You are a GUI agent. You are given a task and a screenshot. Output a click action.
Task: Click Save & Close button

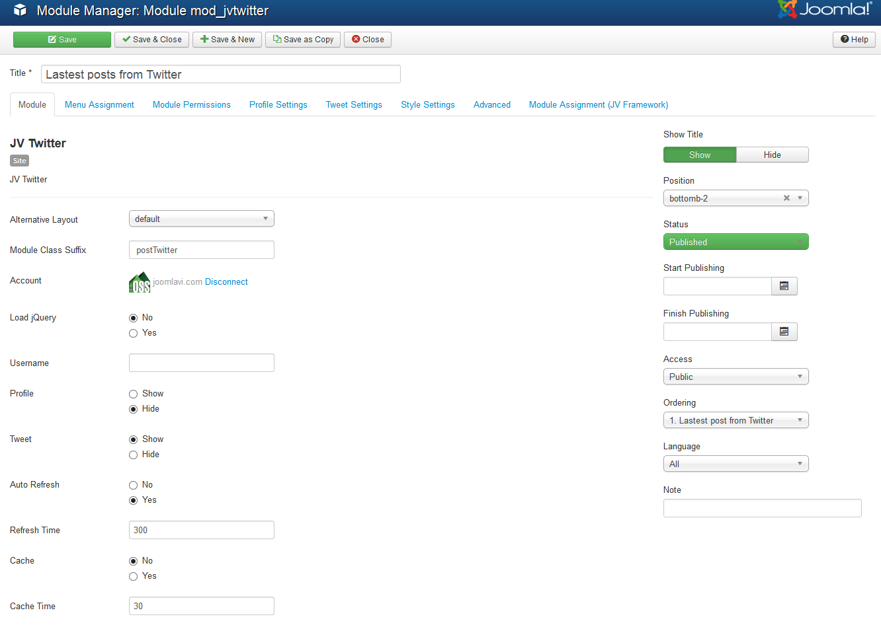[152, 40]
